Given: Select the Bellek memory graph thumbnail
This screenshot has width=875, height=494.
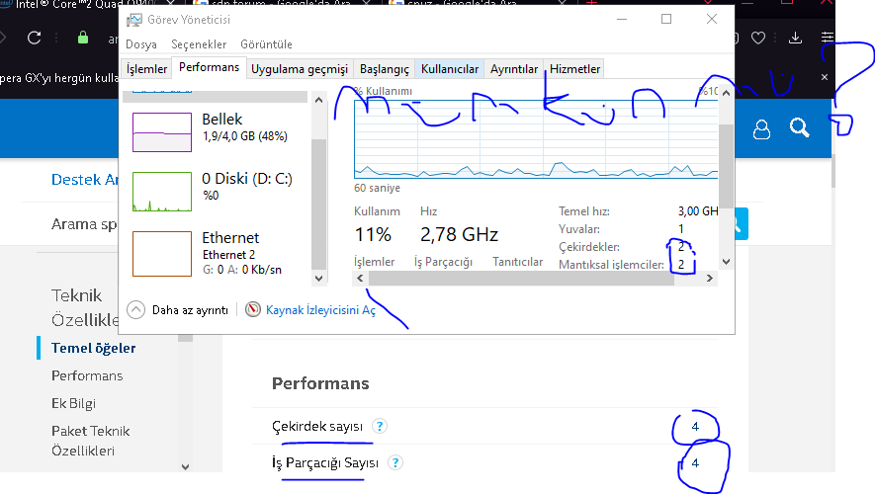Looking at the screenshot, I should 162,132.
